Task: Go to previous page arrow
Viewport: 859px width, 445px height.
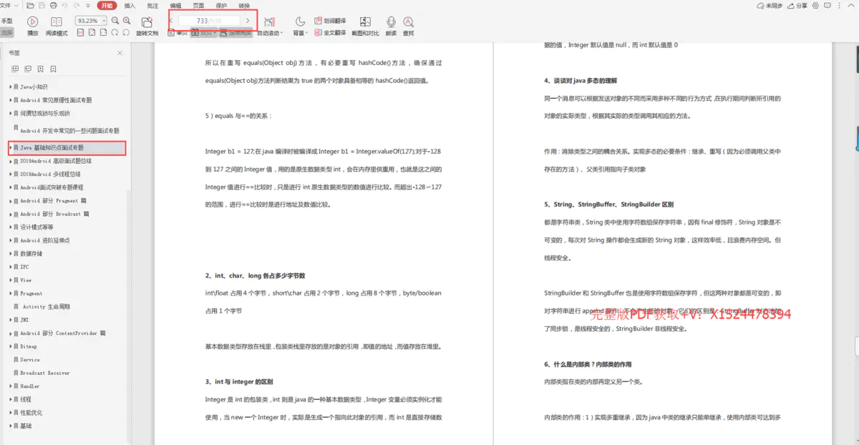Action: (x=171, y=21)
